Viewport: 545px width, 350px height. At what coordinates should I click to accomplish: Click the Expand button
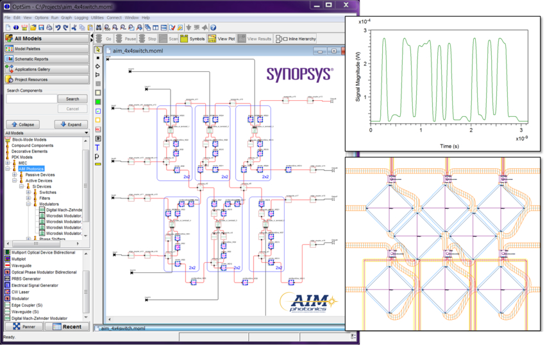71,125
